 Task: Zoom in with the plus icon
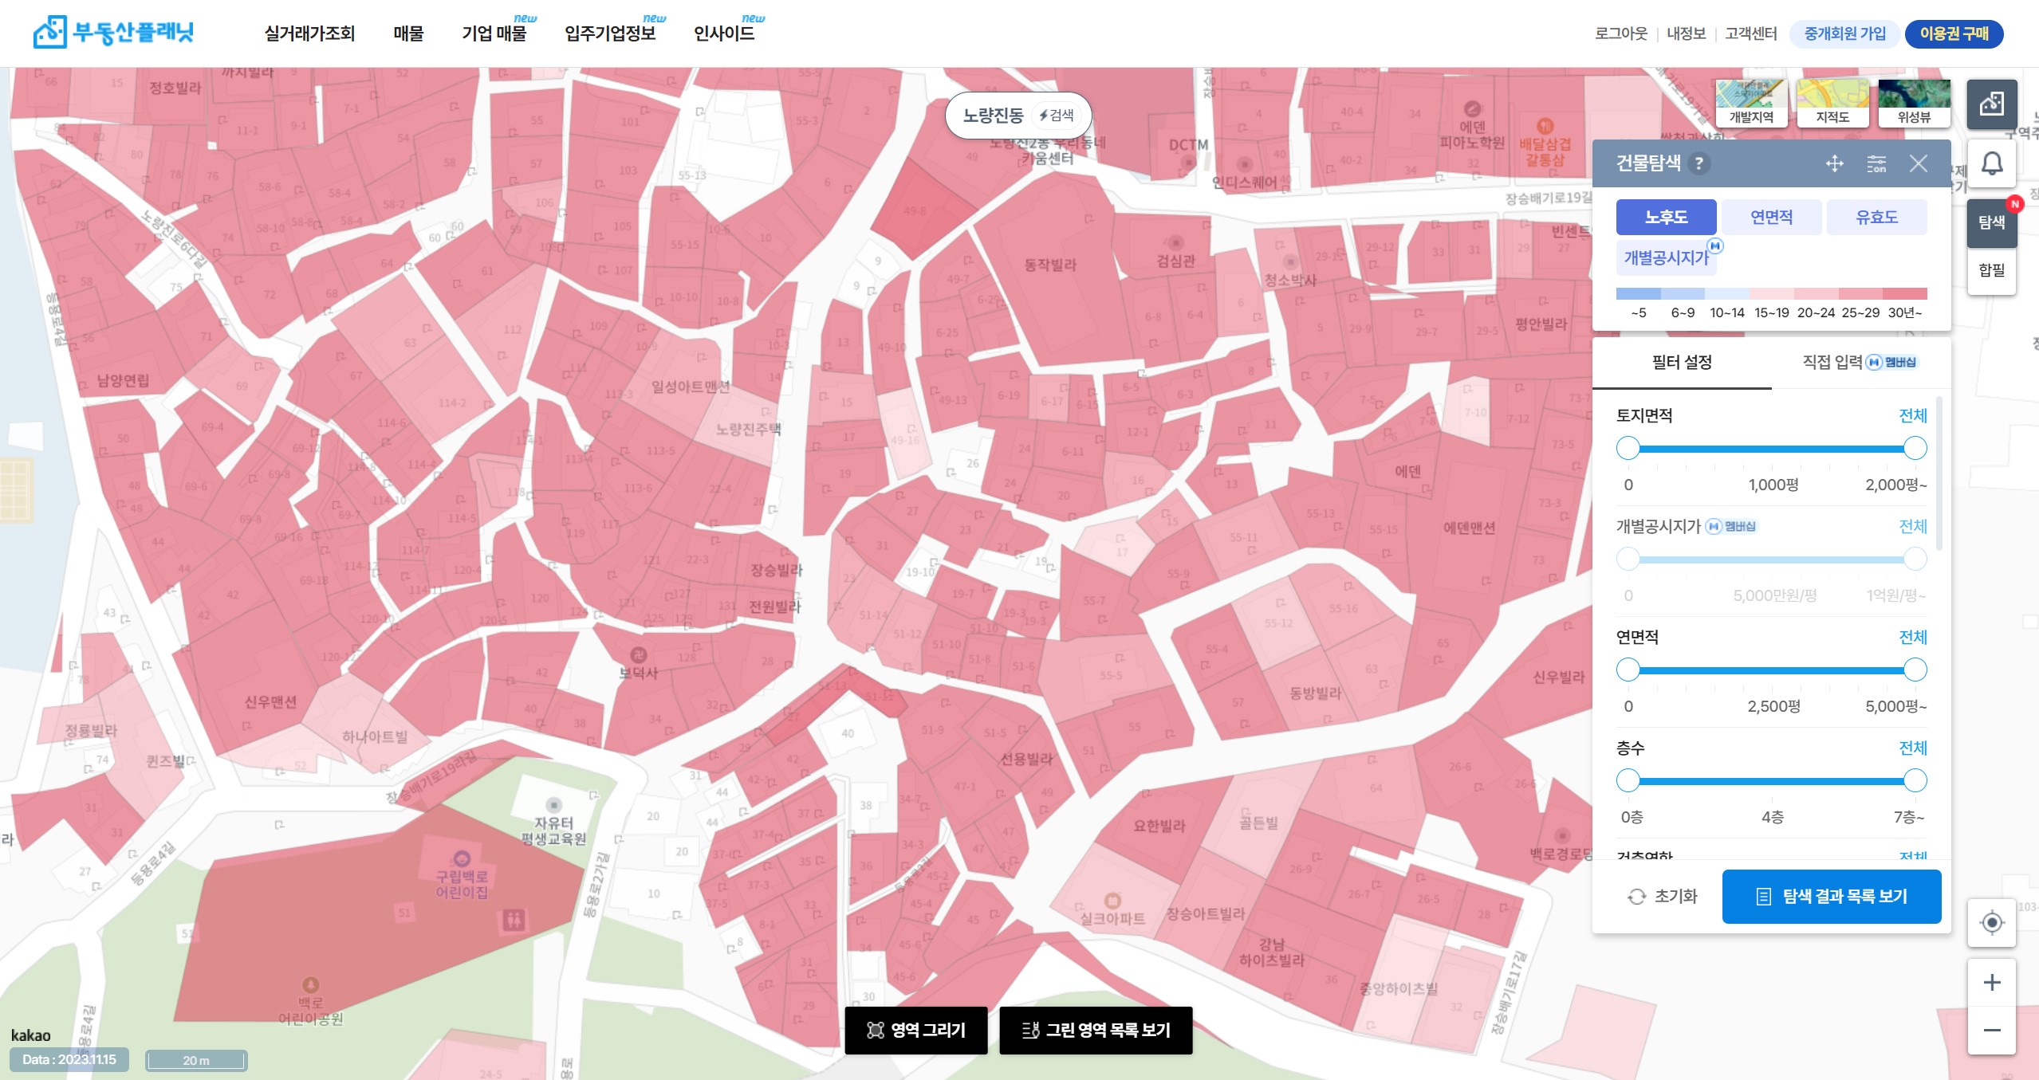click(x=1991, y=982)
